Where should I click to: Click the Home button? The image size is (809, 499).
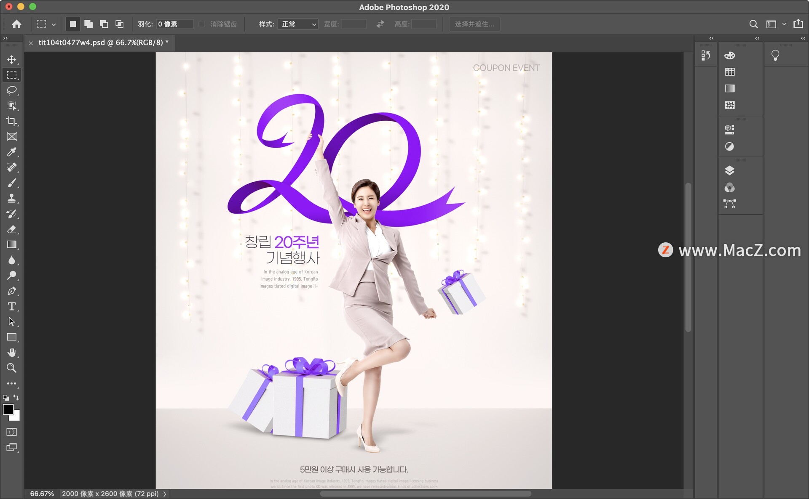point(17,24)
